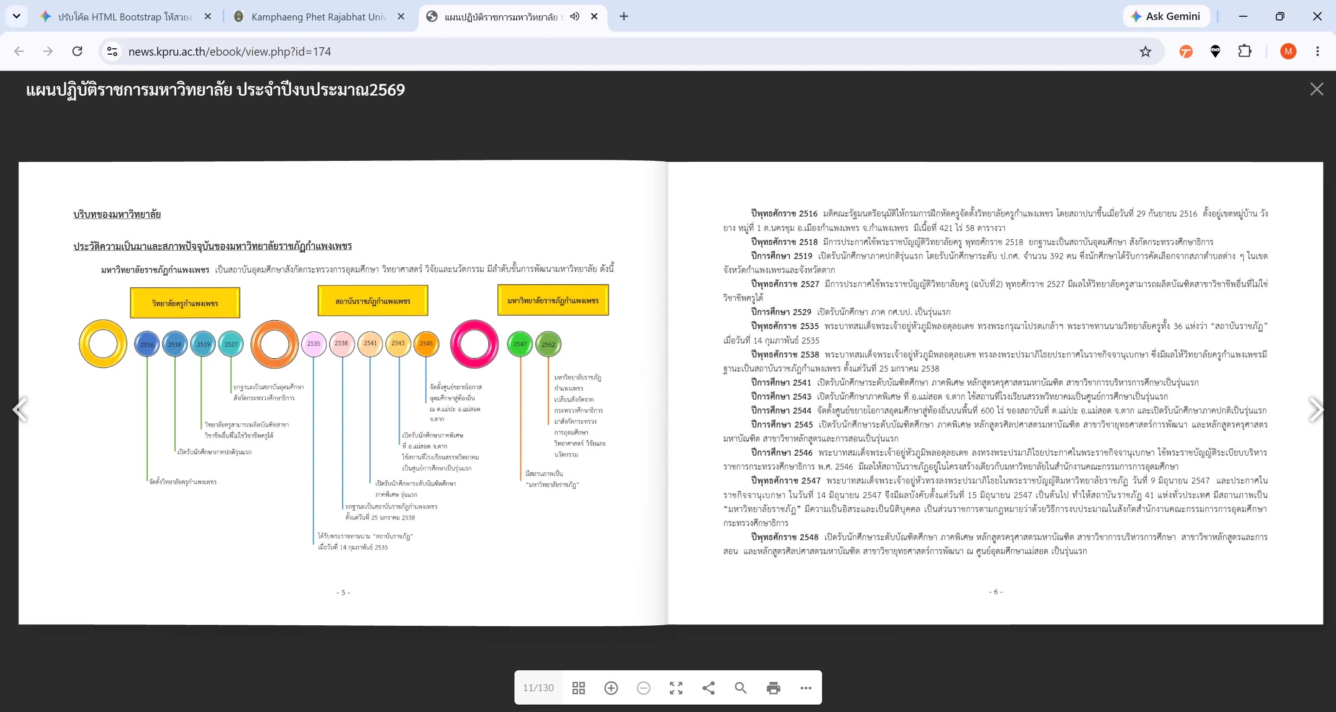Go forward in browser history
Image resolution: width=1336 pixels, height=712 pixels.
(48, 51)
